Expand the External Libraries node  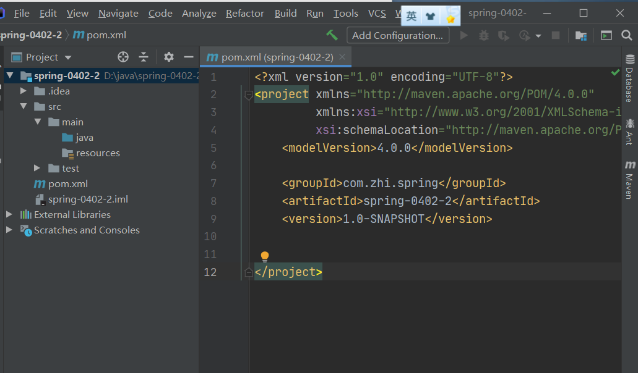(x=9, y=215)
